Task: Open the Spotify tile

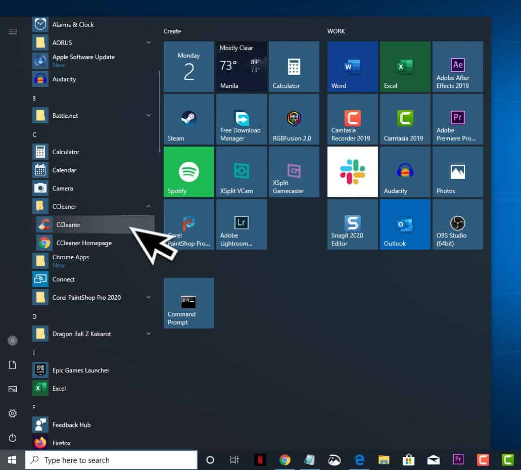Action: pyautogui.click(x=188, y=172)
